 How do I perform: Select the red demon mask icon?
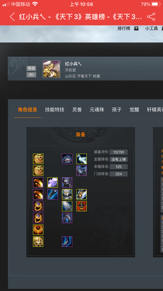81,206
